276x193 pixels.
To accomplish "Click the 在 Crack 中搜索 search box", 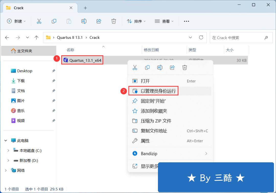I will [x=238, y=38].
